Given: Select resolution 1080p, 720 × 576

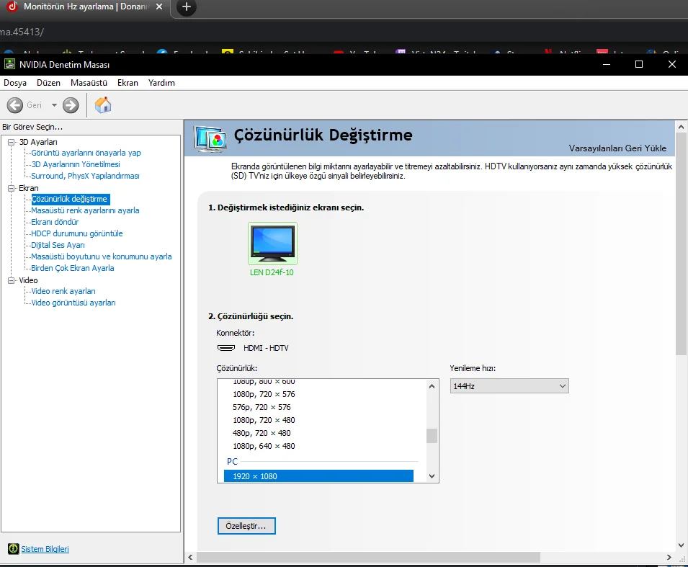Looking at the screenshot, I should [264, 394].
